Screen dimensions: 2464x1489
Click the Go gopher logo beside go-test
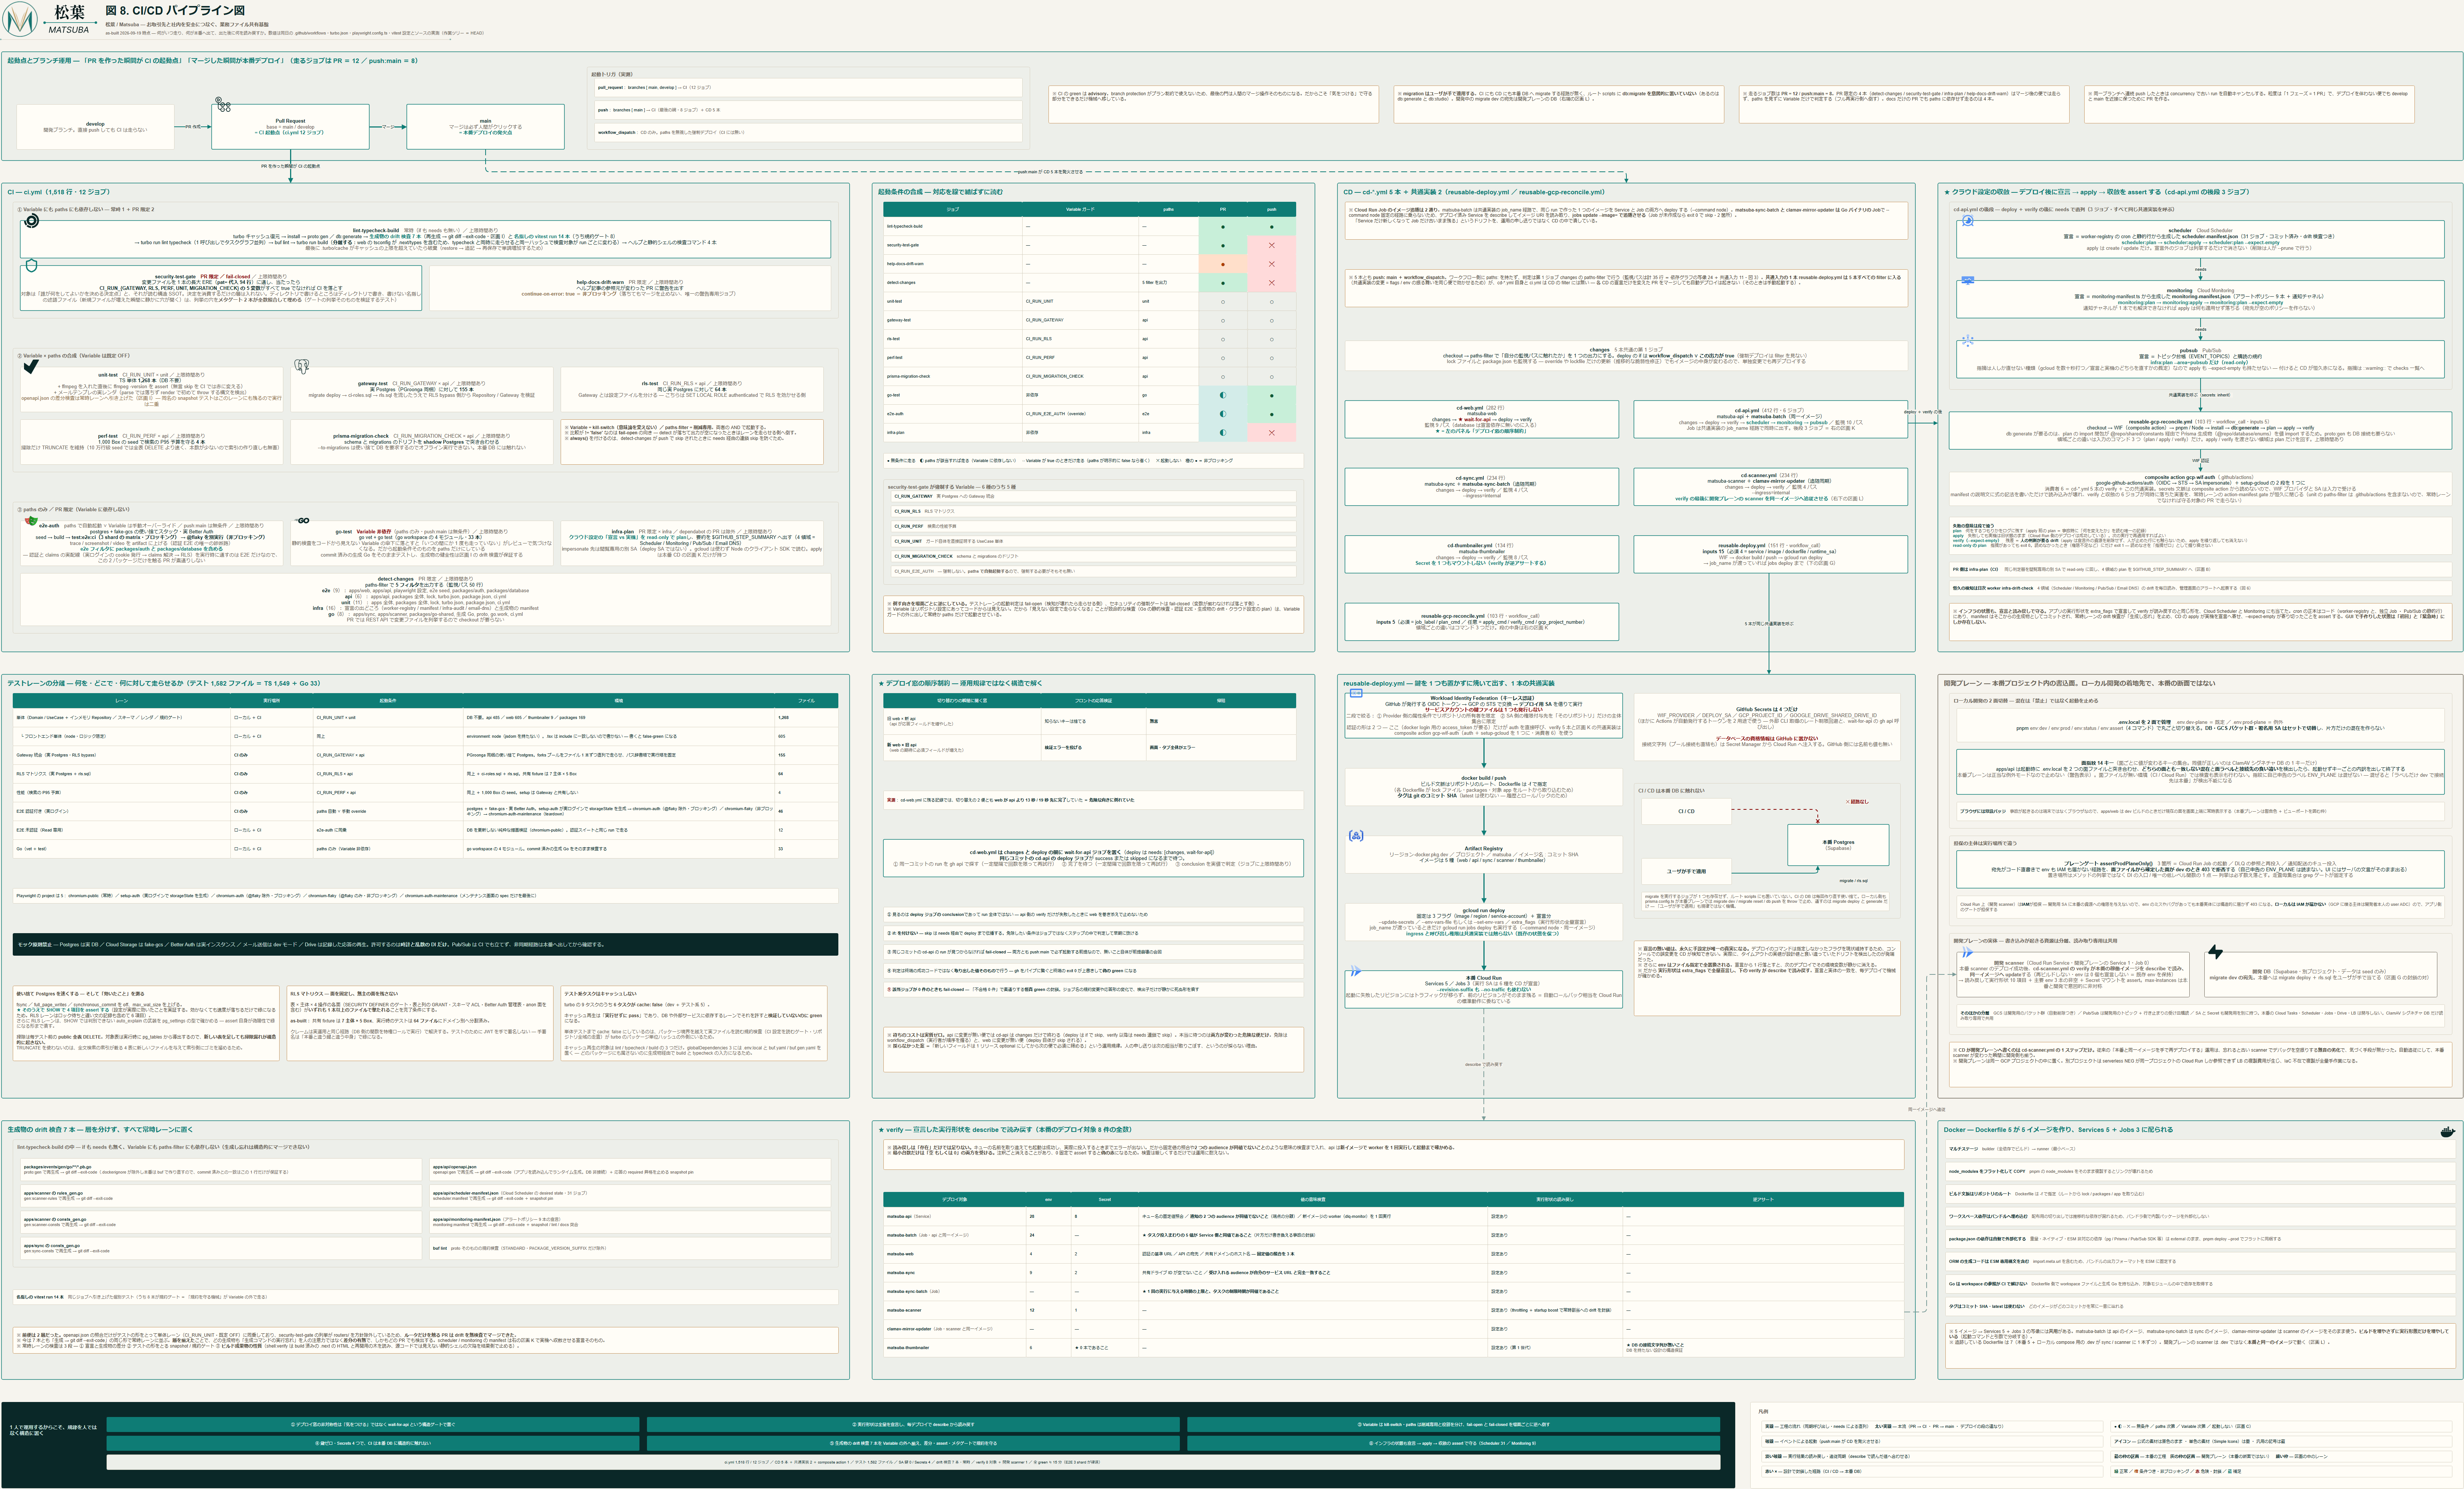pyautogui.click(x=302, y=521)
